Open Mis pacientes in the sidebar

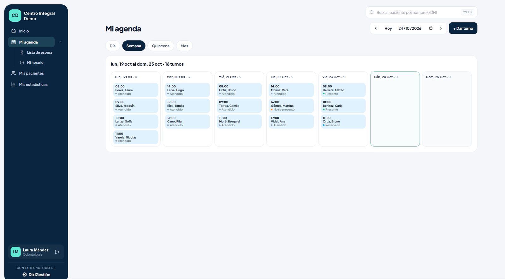tap(31, 73)
